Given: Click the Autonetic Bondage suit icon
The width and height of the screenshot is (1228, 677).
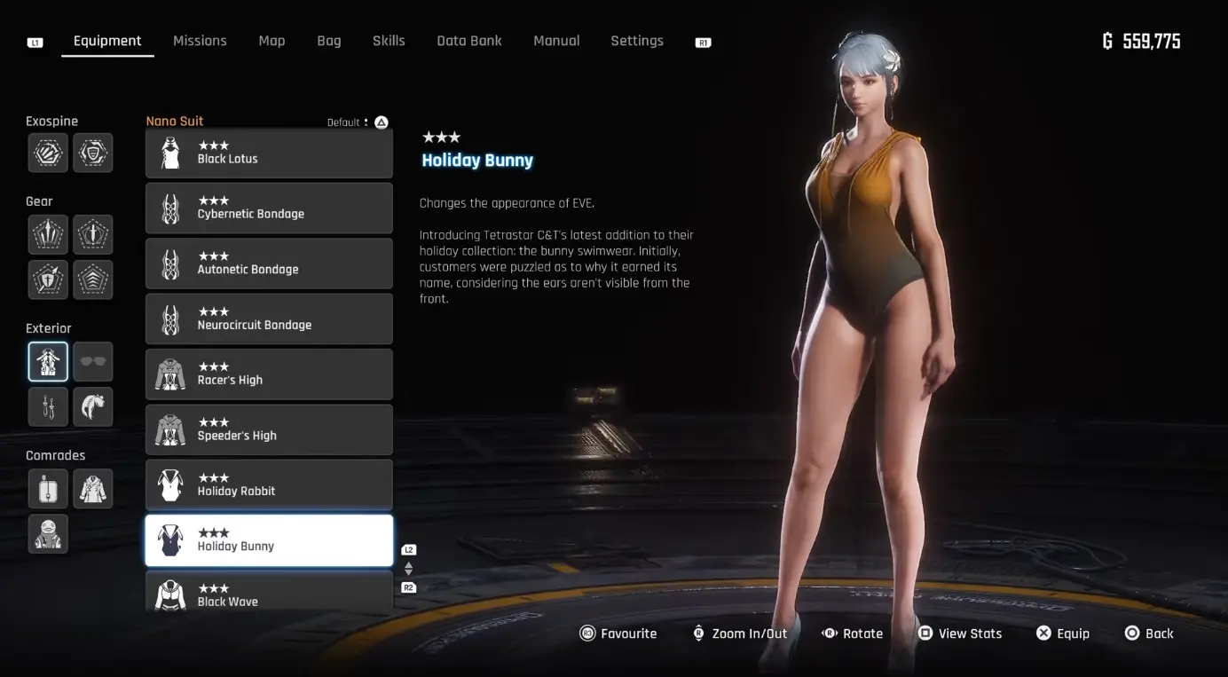Looking at the screenshot, I should 169,264.
